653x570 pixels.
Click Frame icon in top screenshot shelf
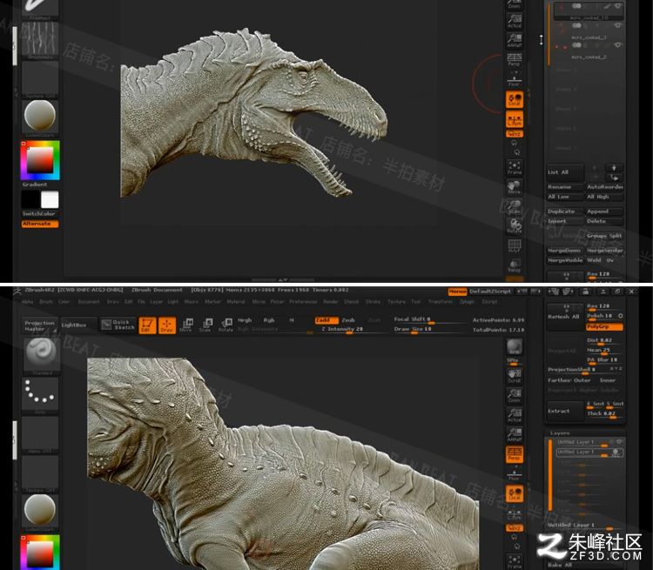click(515, 167)
